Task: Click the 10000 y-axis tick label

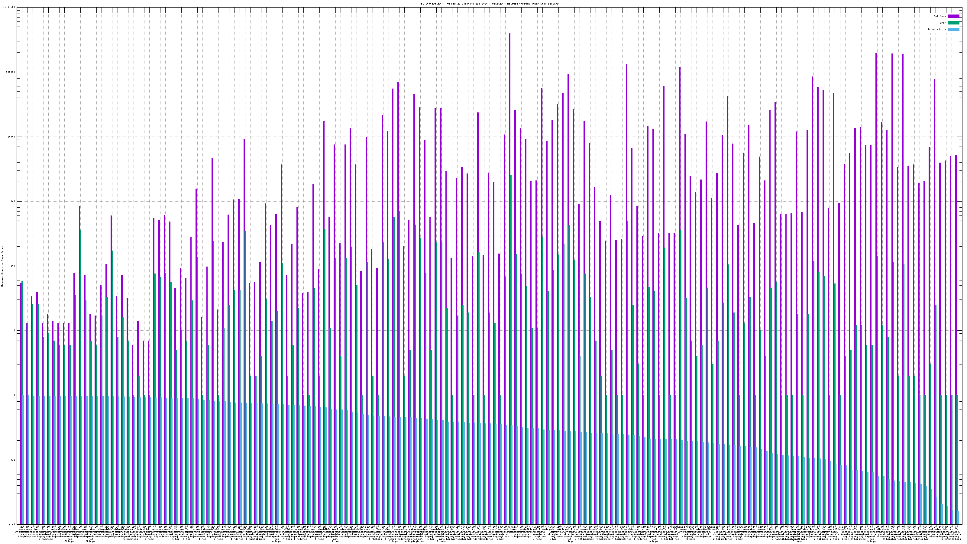Action: click(x=11, y=137)
